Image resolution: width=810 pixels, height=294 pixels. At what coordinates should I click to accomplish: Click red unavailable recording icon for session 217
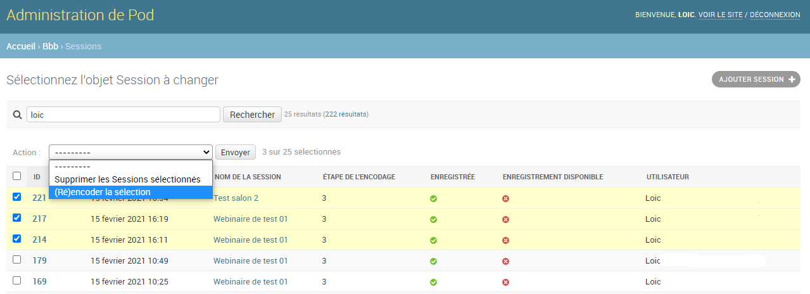pyautogui.click(x=506, y=219)
